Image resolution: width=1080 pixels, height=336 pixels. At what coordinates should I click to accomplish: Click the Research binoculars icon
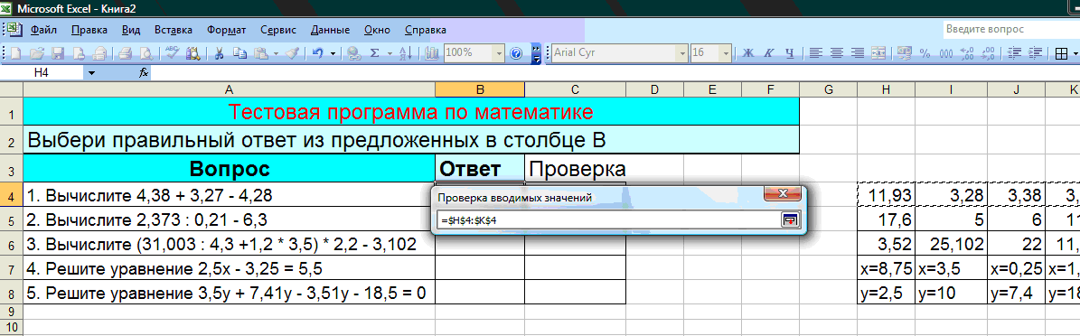tap(193, 53)
